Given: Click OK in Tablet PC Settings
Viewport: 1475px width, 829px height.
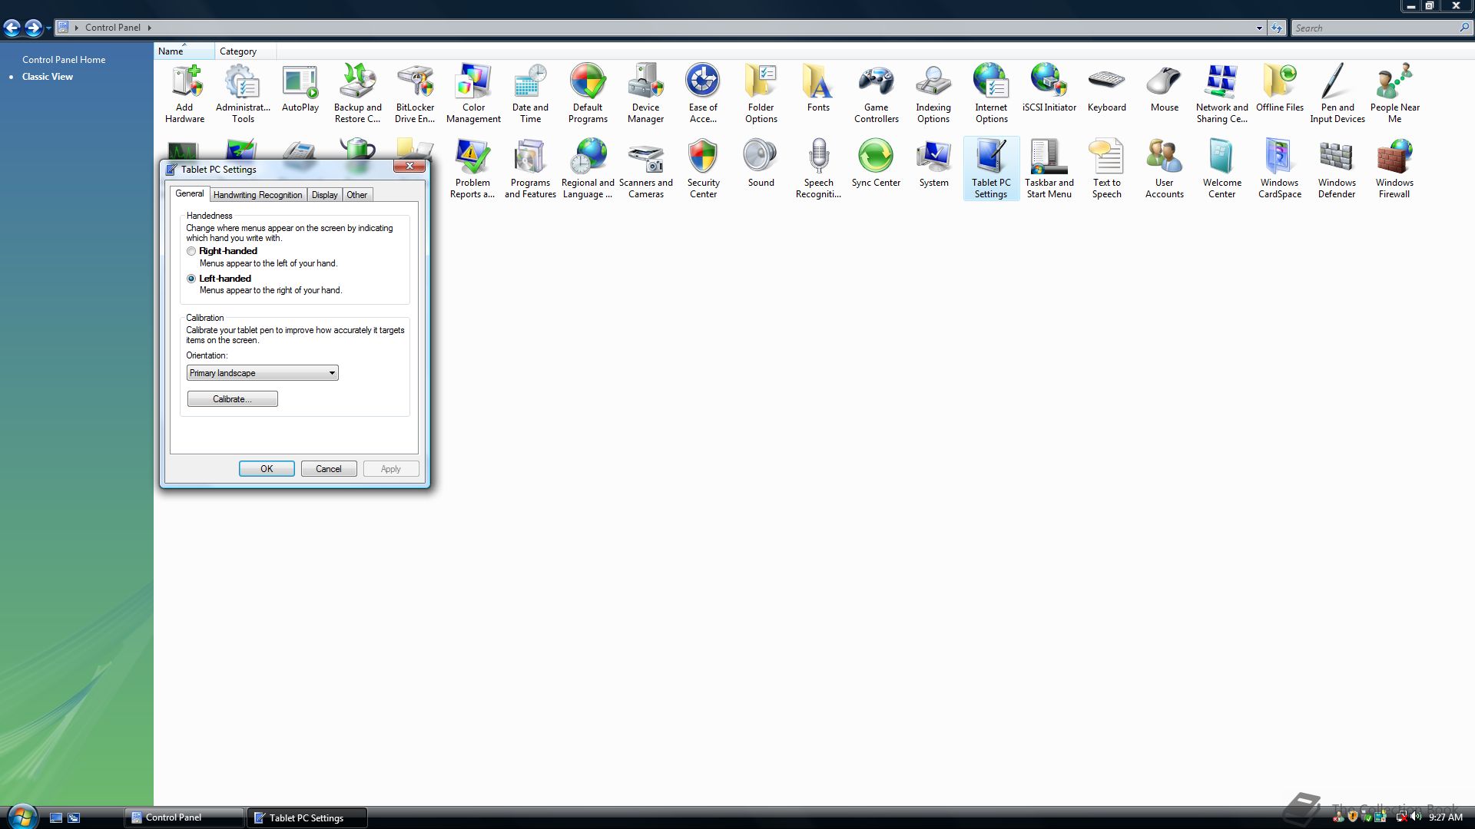Looking at the screenshot, I should (x=267, y=469).
